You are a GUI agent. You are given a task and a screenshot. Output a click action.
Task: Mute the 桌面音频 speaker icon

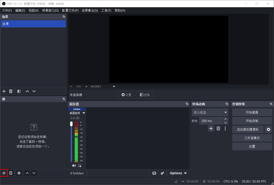[x=74, y=165]
